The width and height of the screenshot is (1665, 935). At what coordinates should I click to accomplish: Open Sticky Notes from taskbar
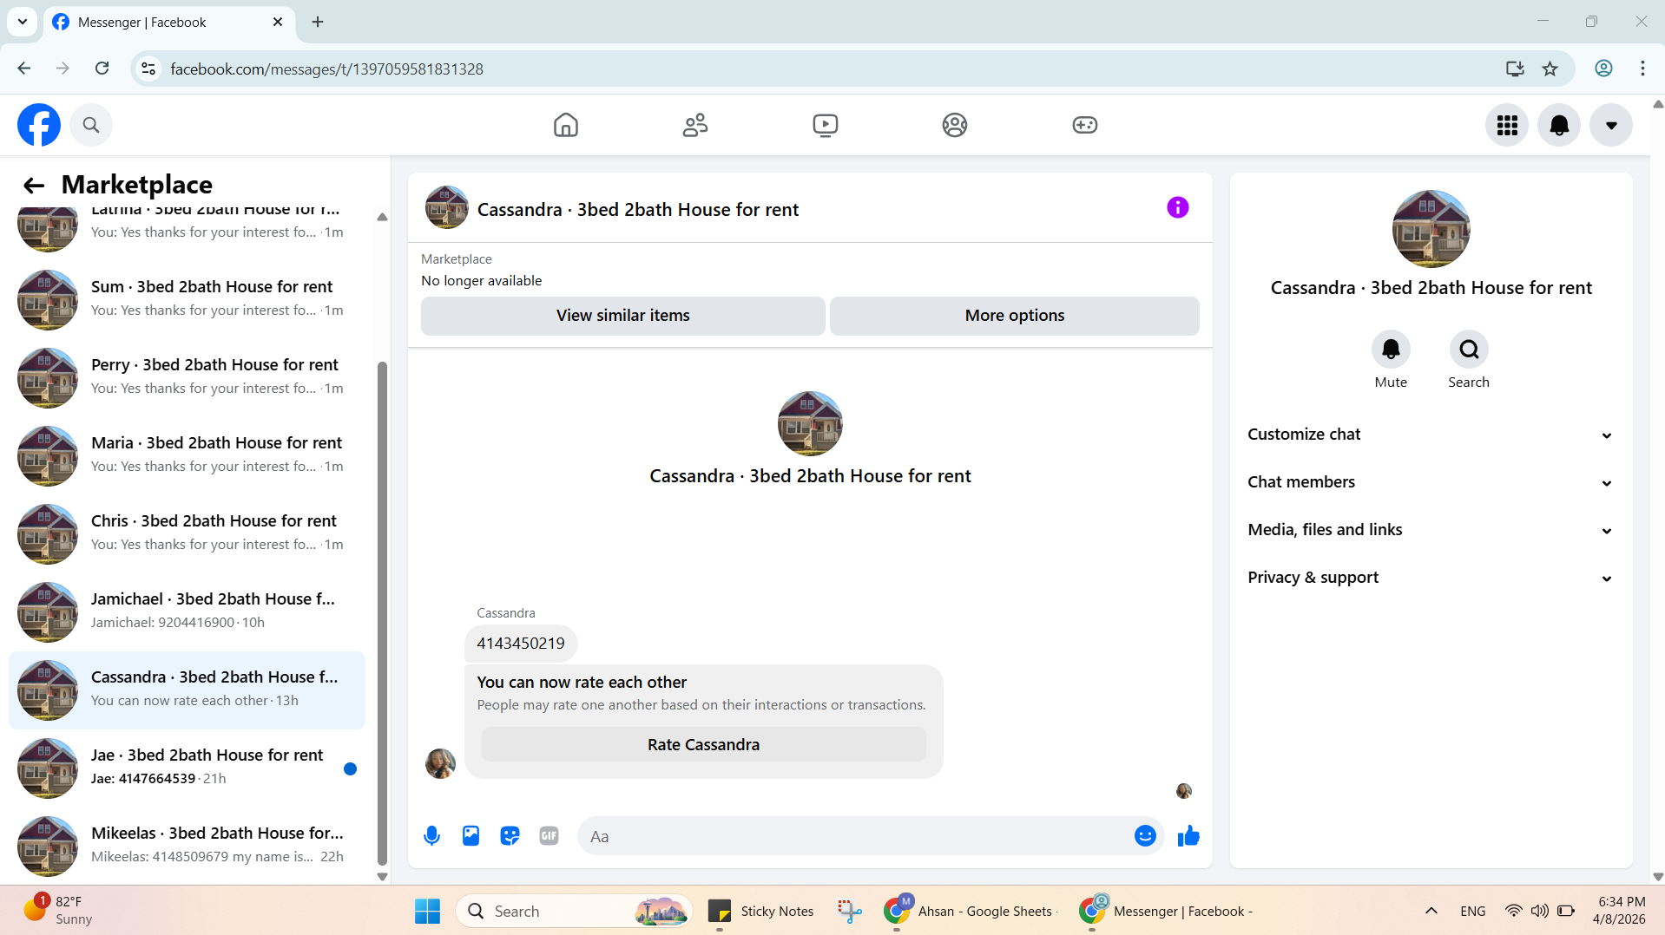click(x=762, y=912)
